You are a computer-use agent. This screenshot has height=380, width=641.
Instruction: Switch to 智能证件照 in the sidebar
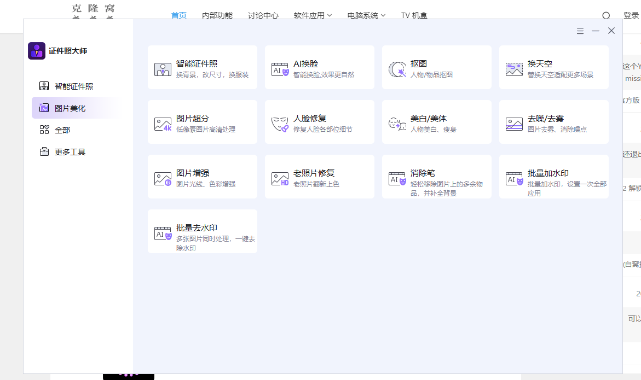pos(73,86)
